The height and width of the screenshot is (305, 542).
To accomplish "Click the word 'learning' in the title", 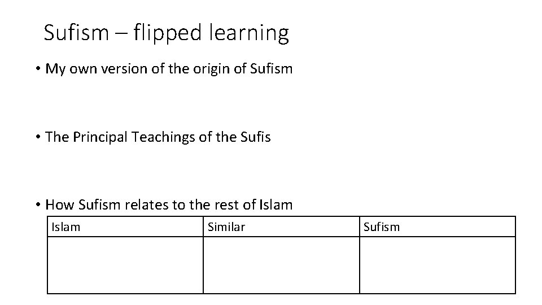I will [249, 33].
